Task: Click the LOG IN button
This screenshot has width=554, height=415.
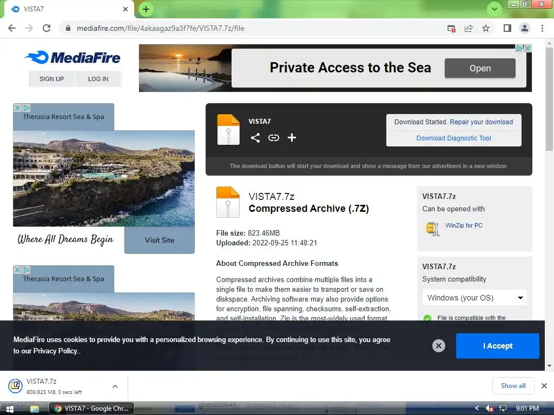Action: tap(98, 79)
